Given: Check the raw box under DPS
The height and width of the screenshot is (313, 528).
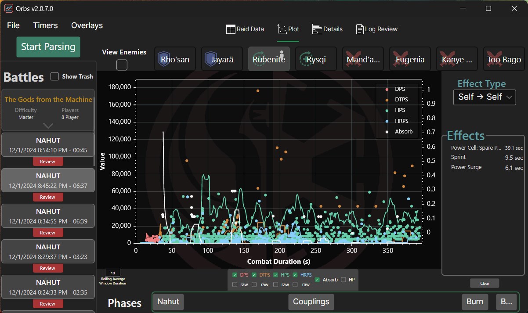Looking at the screenshot, I should tap(235, 284).
